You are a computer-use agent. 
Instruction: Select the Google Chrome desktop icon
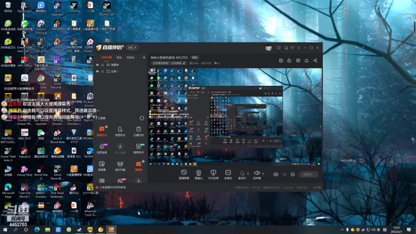click(x=41, y=82)
